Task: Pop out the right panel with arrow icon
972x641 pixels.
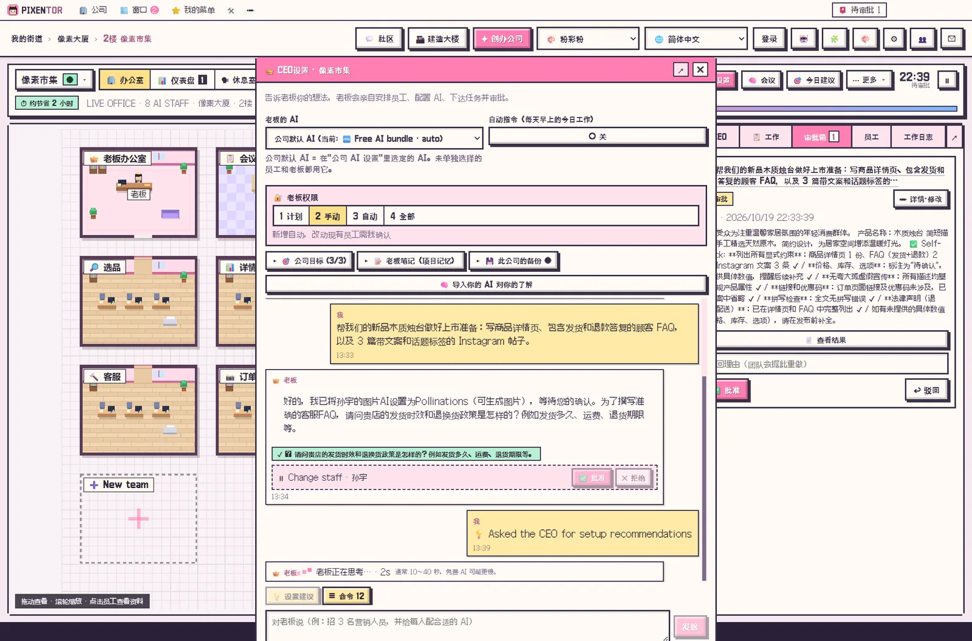Action: pyautogui.click(x=954, y=137)
